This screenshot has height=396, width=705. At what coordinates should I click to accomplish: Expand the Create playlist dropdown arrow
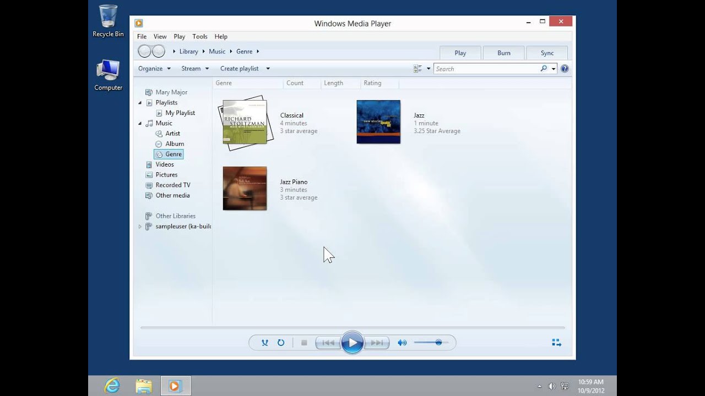(x=268, y=69)
